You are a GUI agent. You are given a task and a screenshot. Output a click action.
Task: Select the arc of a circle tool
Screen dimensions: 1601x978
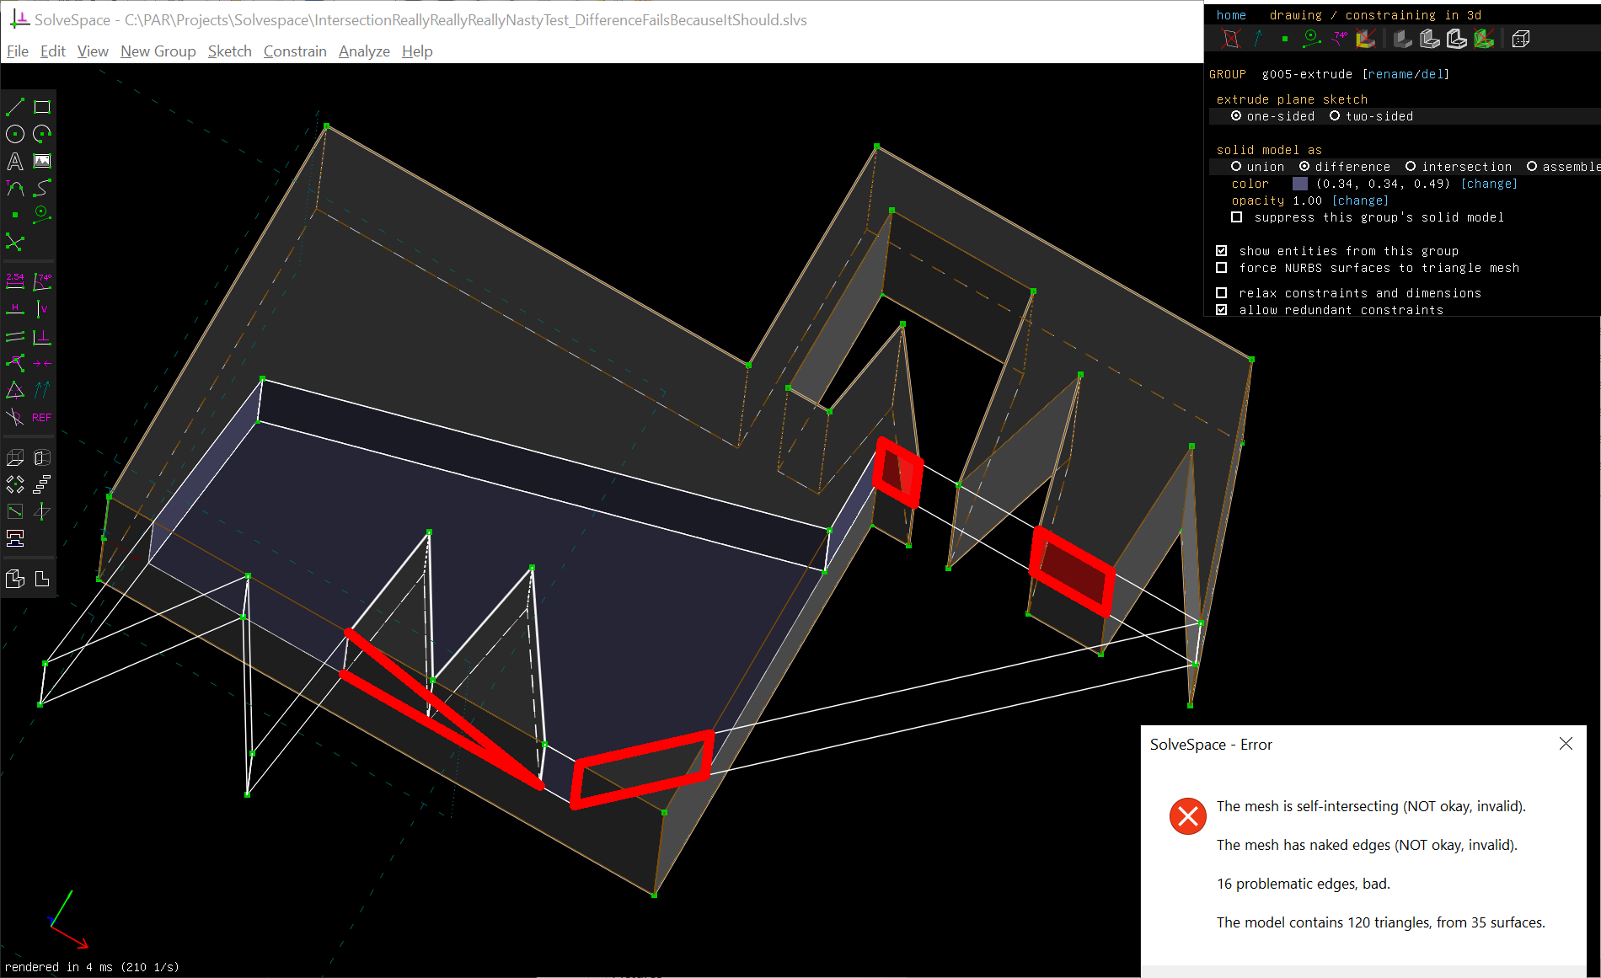(x=42, y=134)
